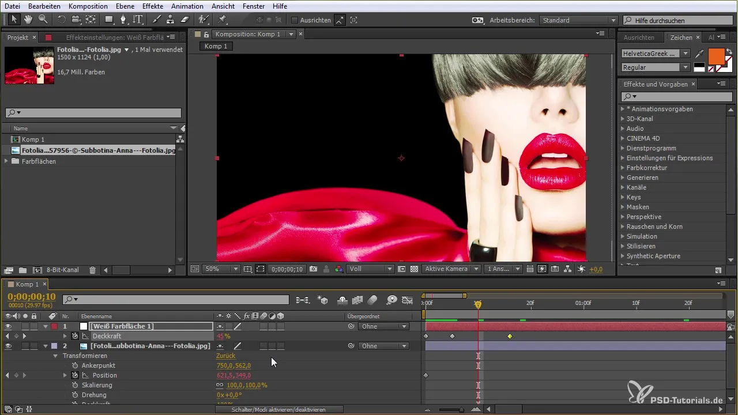Click the eyedropper in Zeichen panel
Viewport: 738px width, 415px height.
coord(699,54)
